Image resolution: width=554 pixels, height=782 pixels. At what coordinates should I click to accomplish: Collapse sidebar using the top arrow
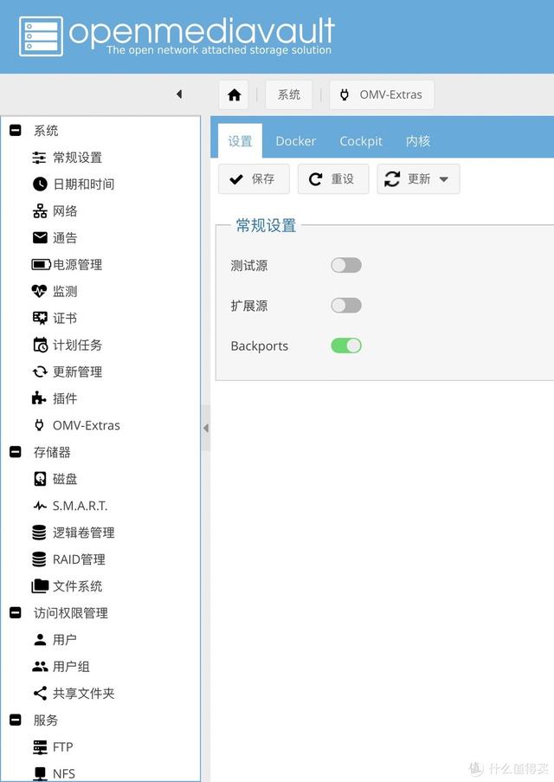[x=179, y=94]
